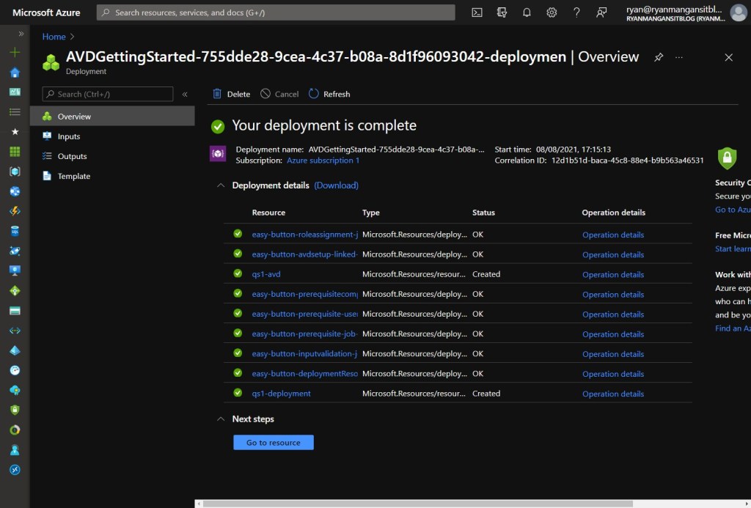Open the Help question mark menu
751x508 pixels.
point(576,12)
